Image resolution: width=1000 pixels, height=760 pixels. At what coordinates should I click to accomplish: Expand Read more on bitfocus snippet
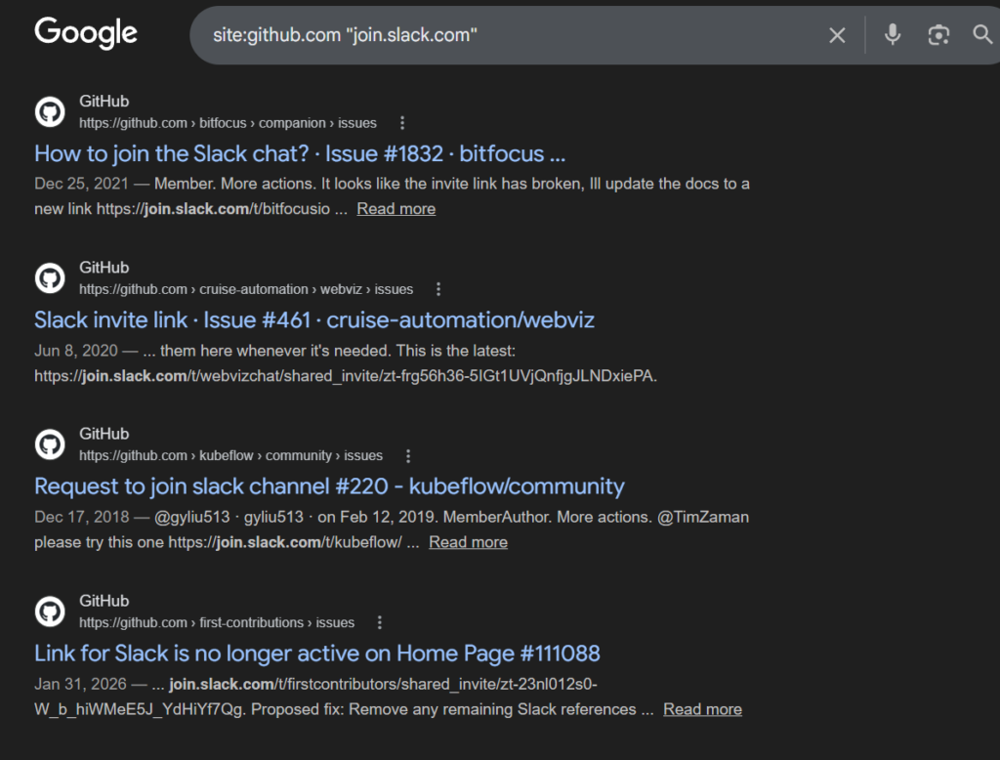coord(396,209)
